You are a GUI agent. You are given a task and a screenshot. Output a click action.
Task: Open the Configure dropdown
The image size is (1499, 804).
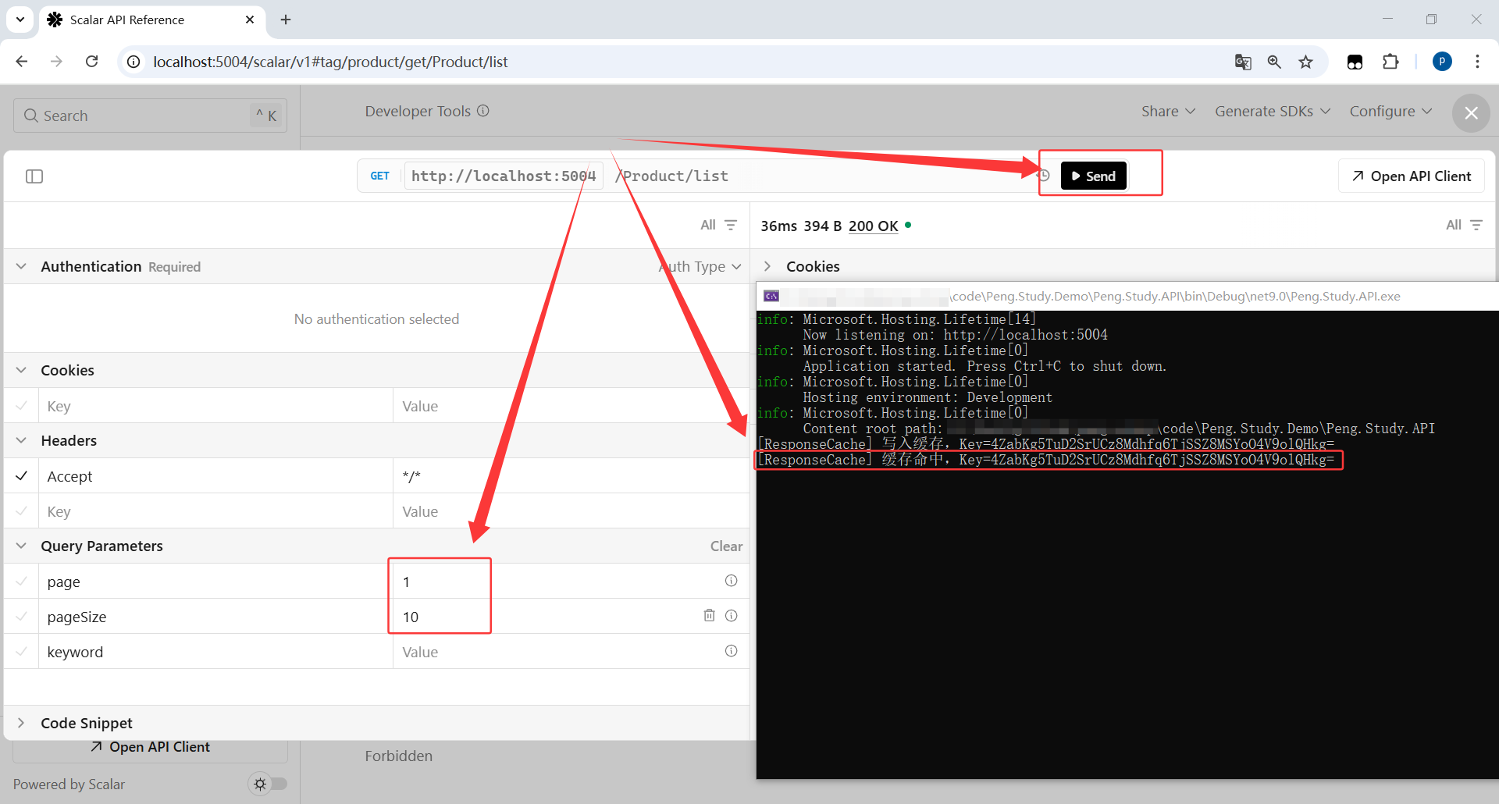click(x=1390, y=112)
